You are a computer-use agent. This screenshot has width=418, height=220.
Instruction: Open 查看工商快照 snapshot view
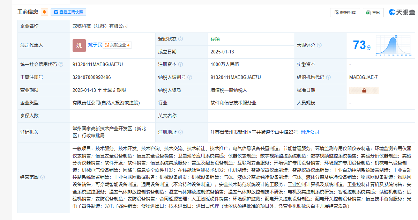(68, 12)
